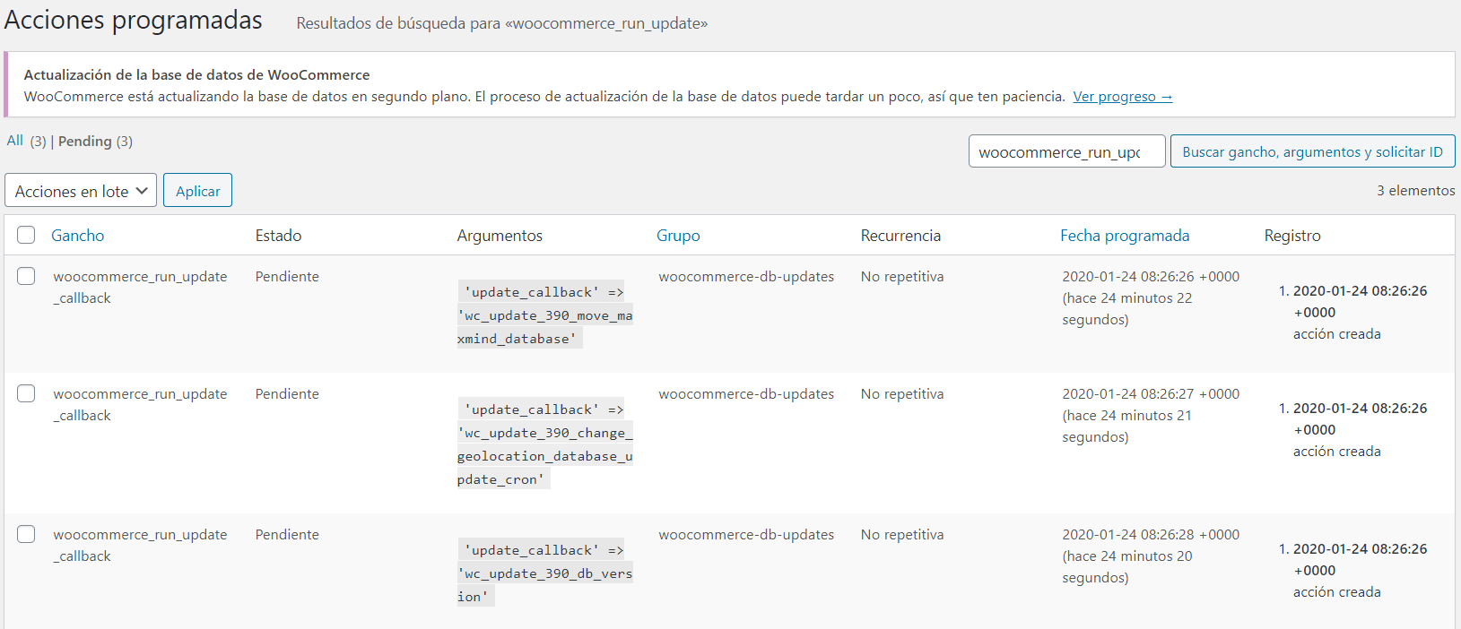Click Pendiente status in db_version row
Screen dimensions: 1461x629
click(x=287, y=535)
